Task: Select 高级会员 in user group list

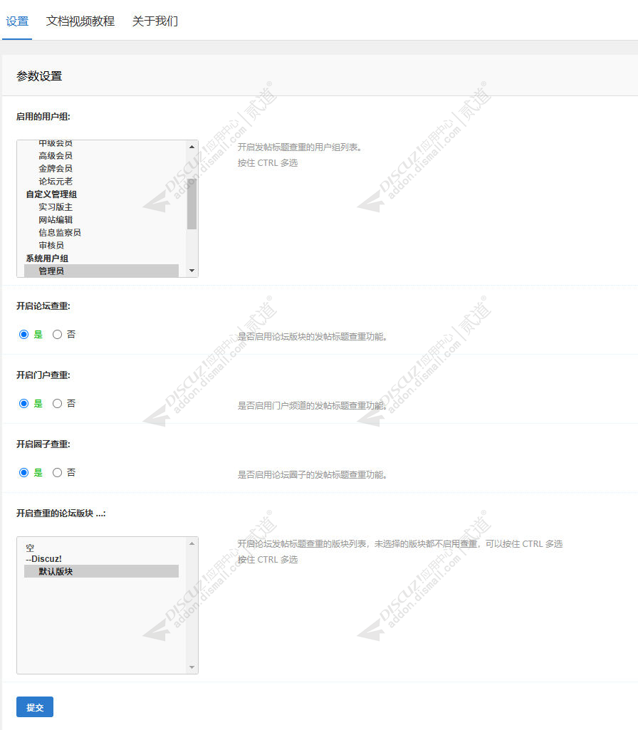Action: click(x=101, y=155)
